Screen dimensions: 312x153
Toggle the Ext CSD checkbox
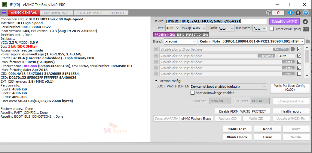coord(299,49)
